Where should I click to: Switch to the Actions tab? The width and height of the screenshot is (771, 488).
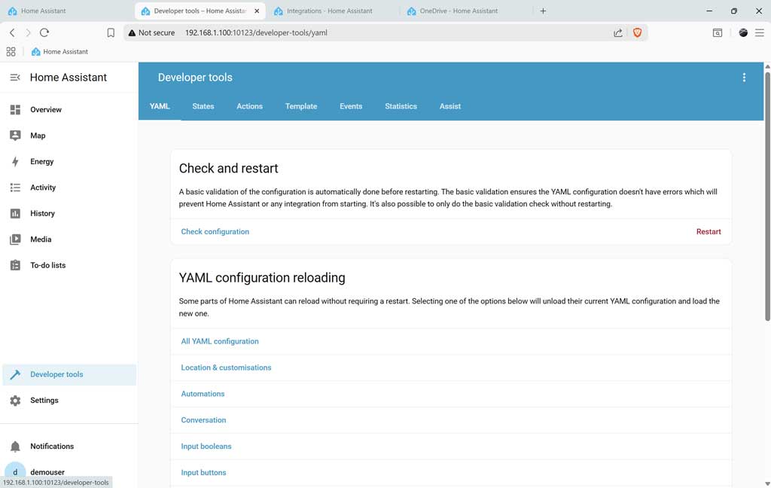click(x=249, y=106)
